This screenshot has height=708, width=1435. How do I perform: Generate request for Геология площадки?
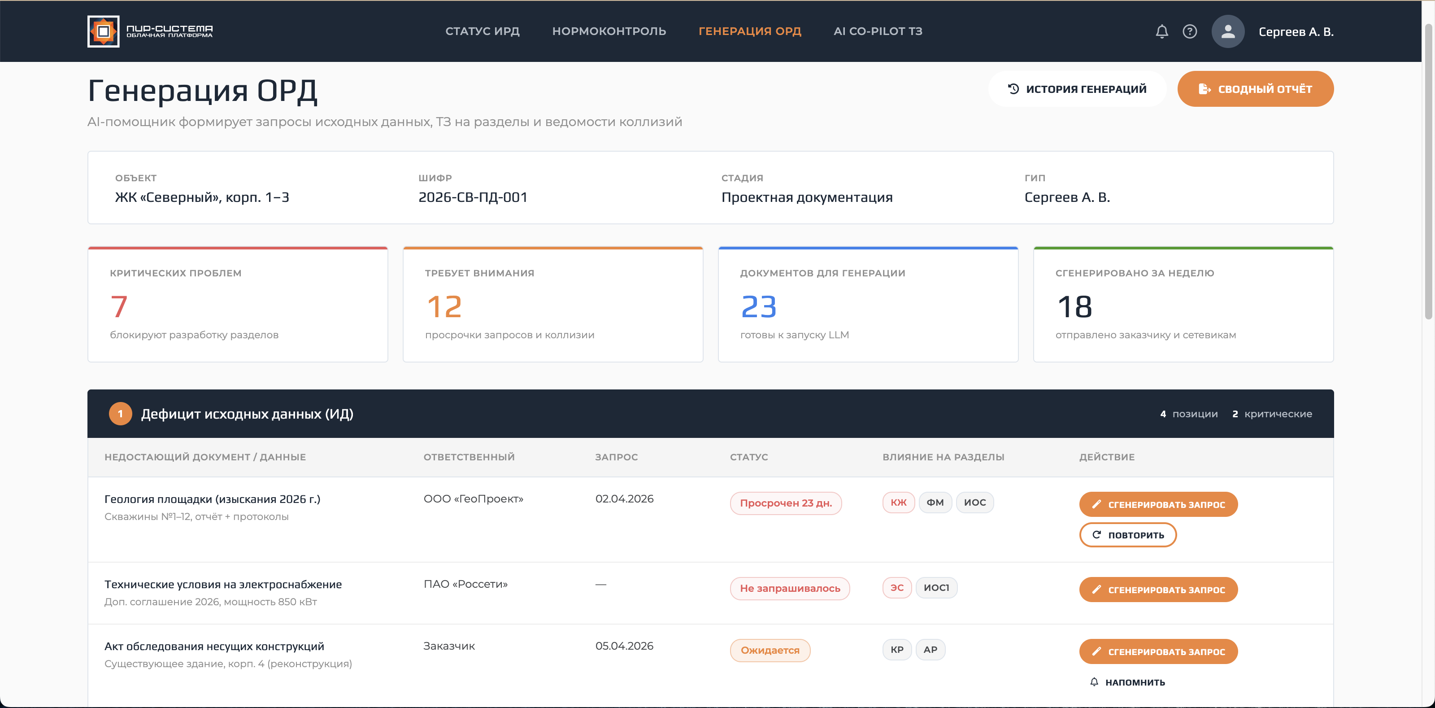[x=1158, y=504]
